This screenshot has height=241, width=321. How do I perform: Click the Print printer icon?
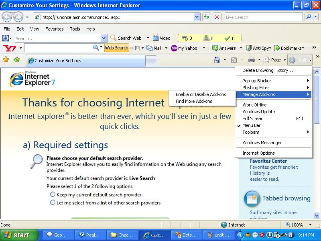point(252,60)
